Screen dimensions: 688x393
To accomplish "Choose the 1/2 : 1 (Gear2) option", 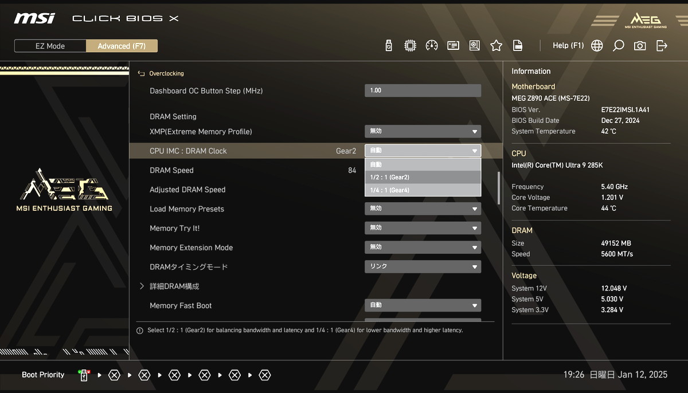I will point(423,177).
